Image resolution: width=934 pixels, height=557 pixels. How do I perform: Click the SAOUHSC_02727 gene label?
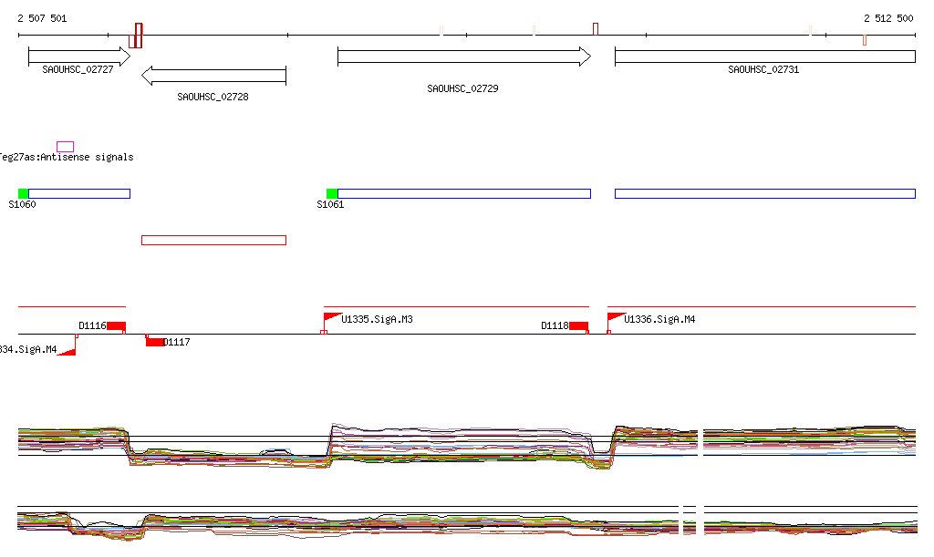[78, 69]
